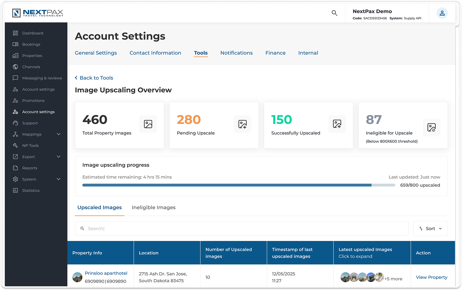Go back via Back to Tools link
The height and width of the screenshot is (290, 462).
point(94,78)
